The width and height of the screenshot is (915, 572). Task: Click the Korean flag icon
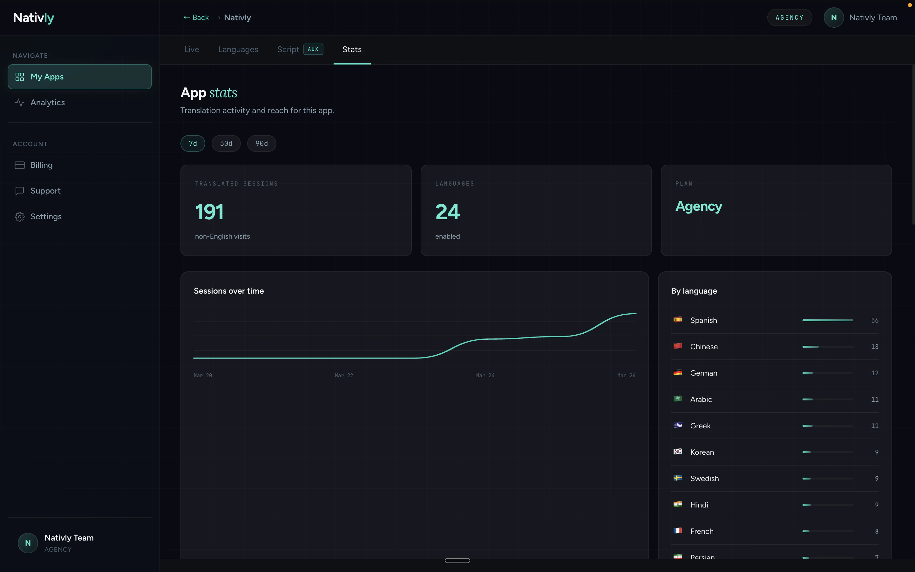[x=678, y=451]
